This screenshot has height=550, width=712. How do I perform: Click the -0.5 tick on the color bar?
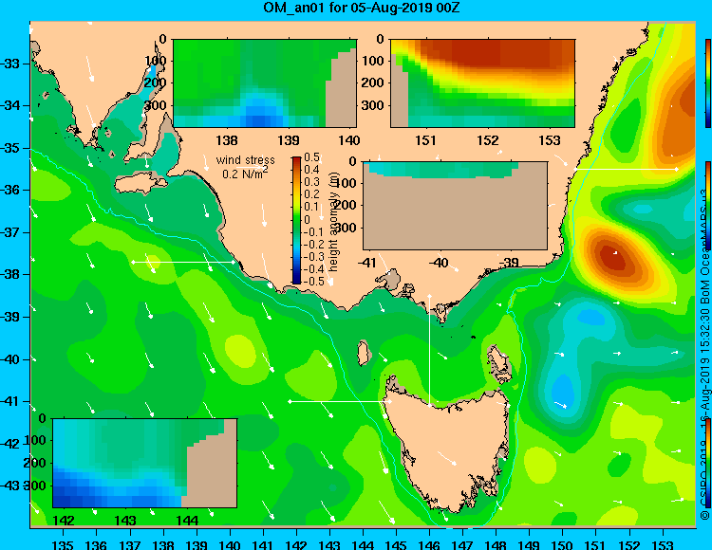tap(312, 281)
